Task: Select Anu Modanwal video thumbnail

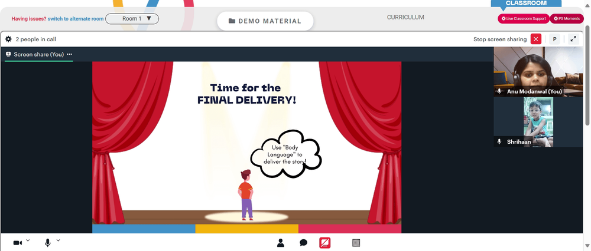Action: (538, 72)
